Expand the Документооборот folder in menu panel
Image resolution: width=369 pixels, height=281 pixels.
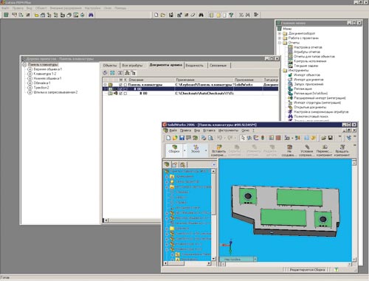pyautogui.click(x=280, y=33)
